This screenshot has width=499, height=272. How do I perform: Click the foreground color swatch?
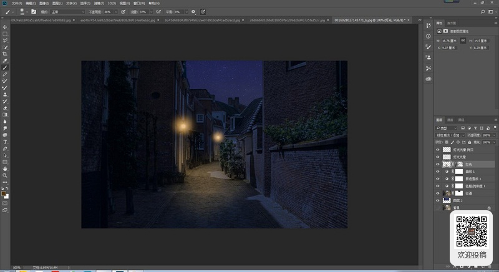4,193
